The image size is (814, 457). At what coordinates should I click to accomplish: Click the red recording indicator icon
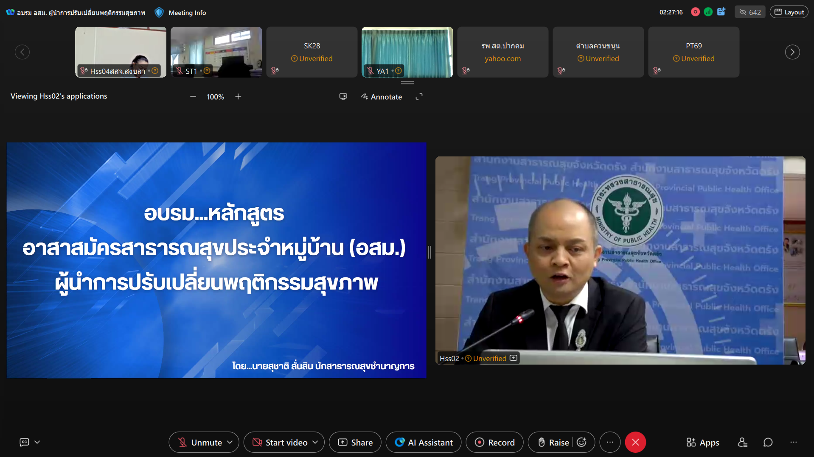[695, 12]
